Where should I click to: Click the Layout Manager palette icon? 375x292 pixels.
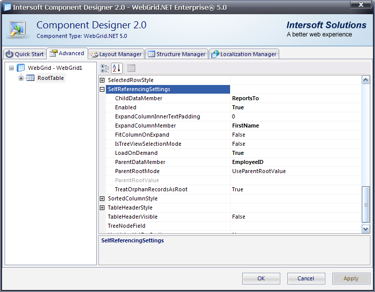pos(94,55)
